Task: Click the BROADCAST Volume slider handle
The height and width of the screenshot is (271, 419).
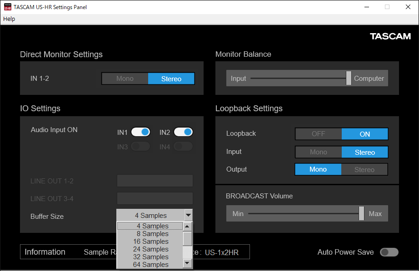Action: click(361, 213)
